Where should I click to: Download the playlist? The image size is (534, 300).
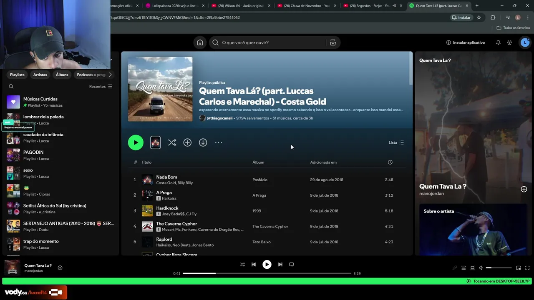point(203,142)
